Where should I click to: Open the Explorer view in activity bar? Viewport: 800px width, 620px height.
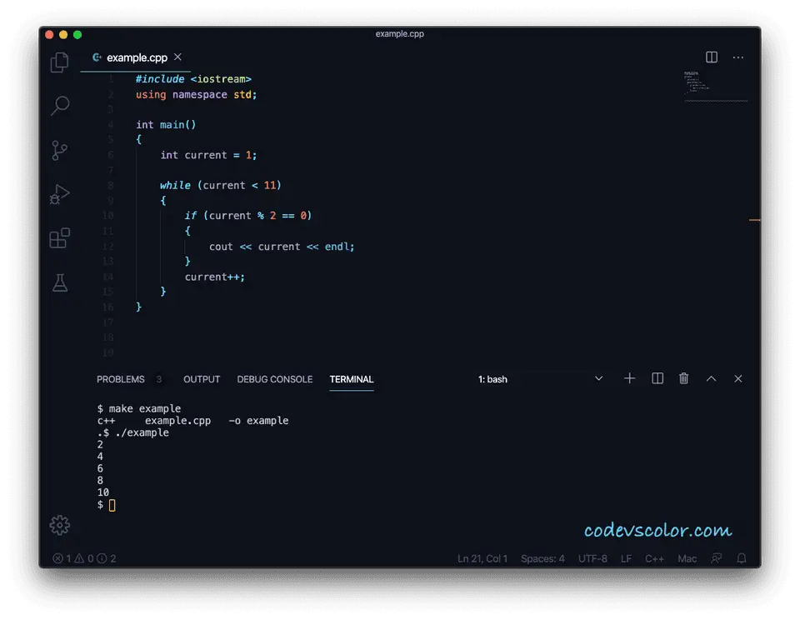(60, 62)
